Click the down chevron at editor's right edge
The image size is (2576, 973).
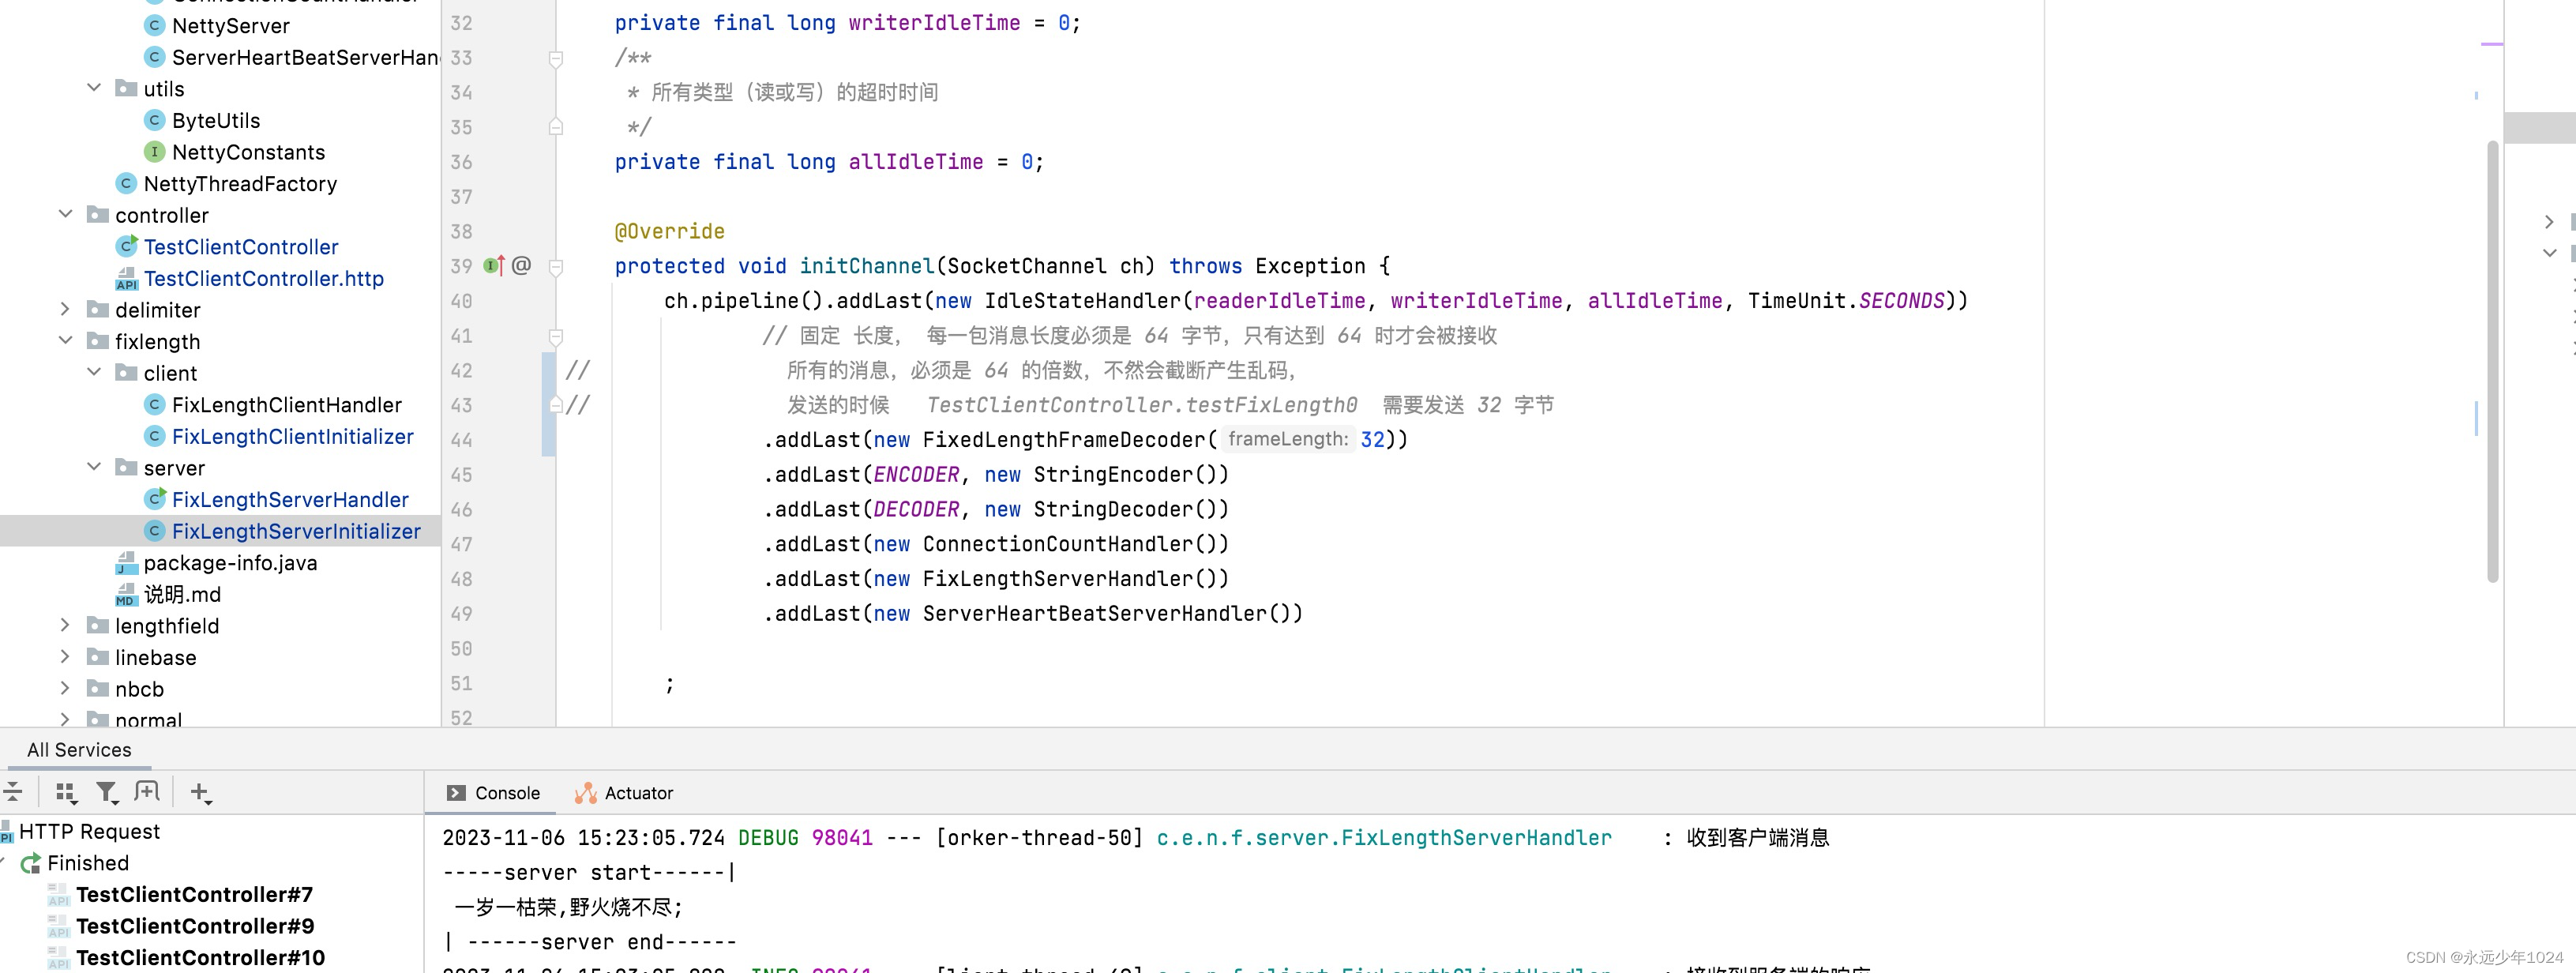(2549, 253)
